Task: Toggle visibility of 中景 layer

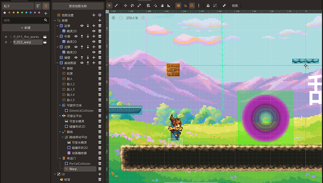Action: click(76, 36)
